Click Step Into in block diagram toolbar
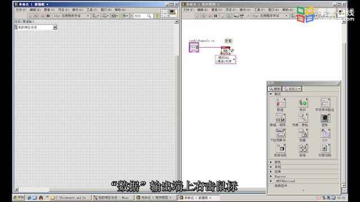Image resolution: width=360 pixels, height=202 pixels. (x=236, y=16)
